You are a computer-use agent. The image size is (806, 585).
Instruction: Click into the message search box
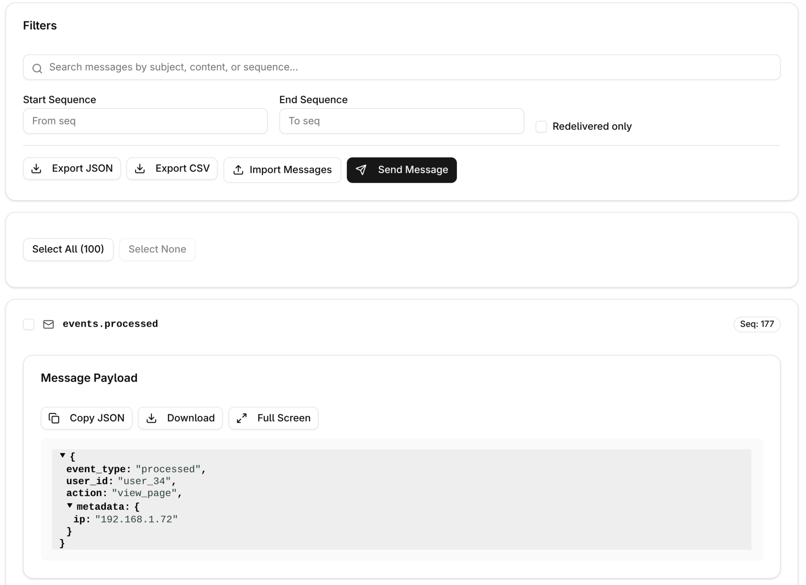(x=401, y=67)
